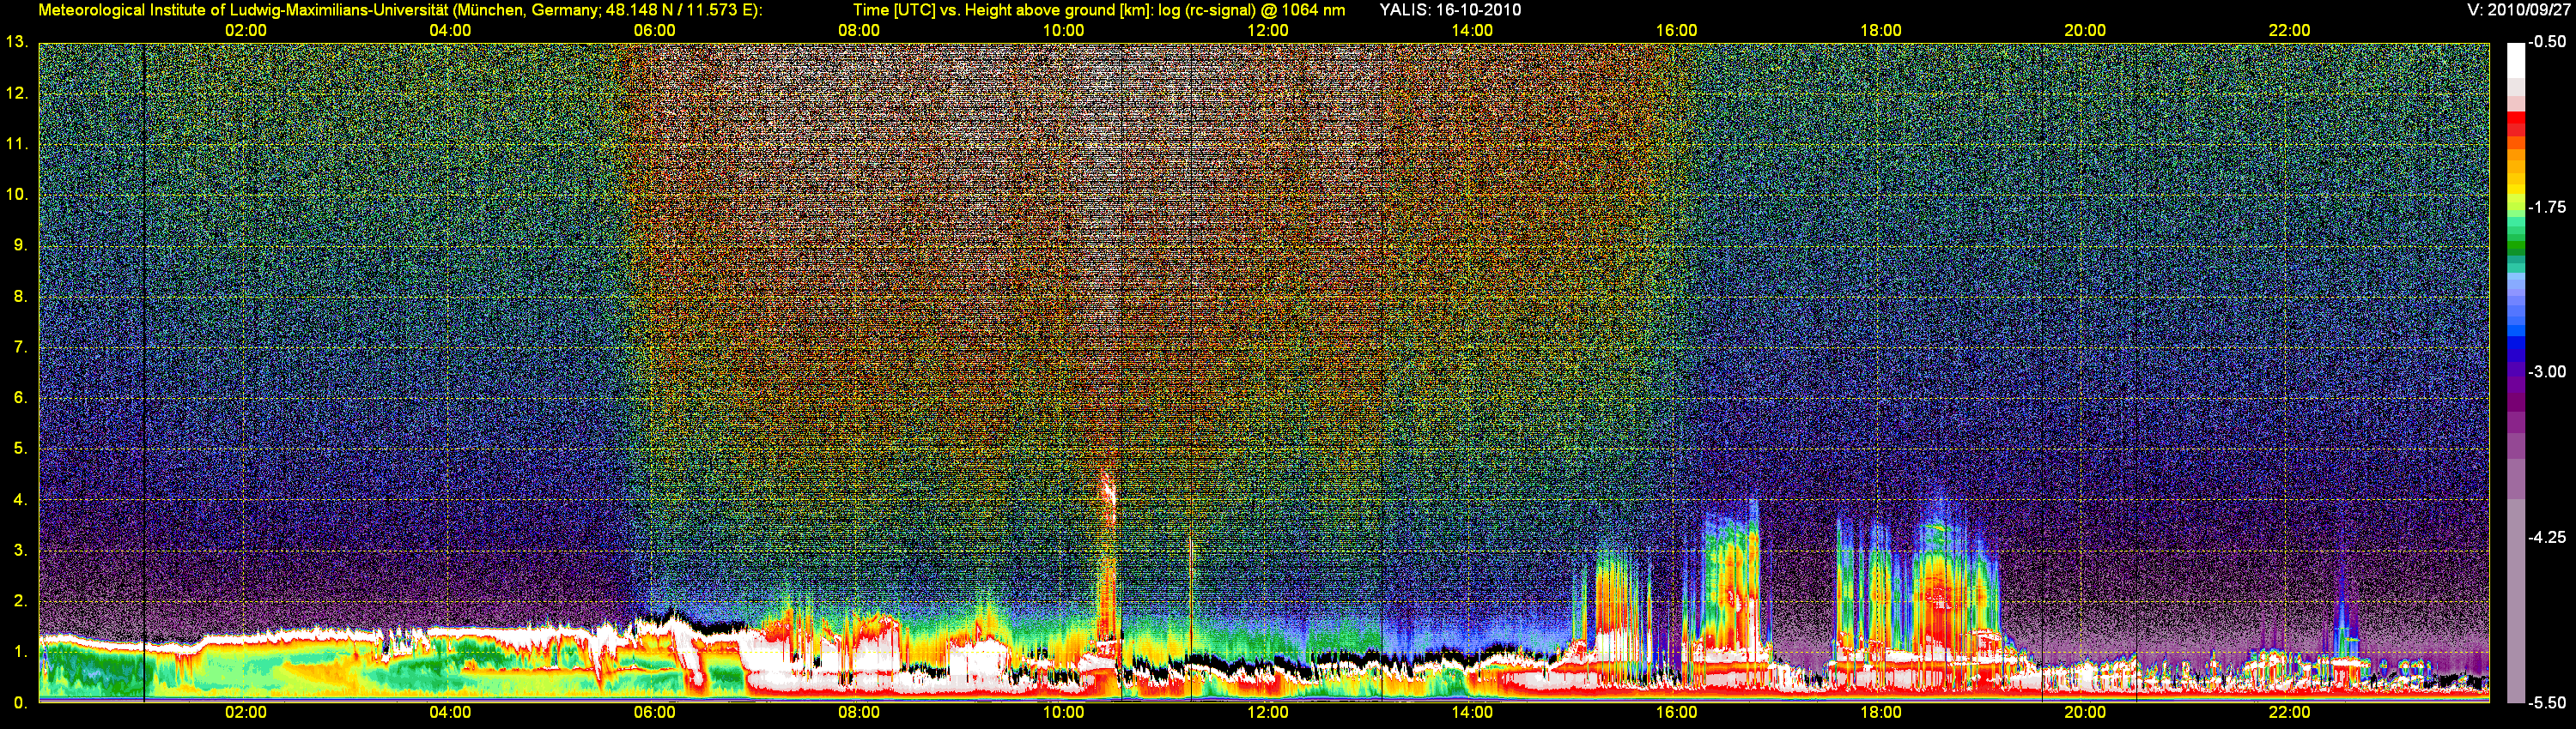Pick the green segment of the color scale bar
Image resolution: width=2576 pixels, height=729 pixels.
pos(2516,243)
